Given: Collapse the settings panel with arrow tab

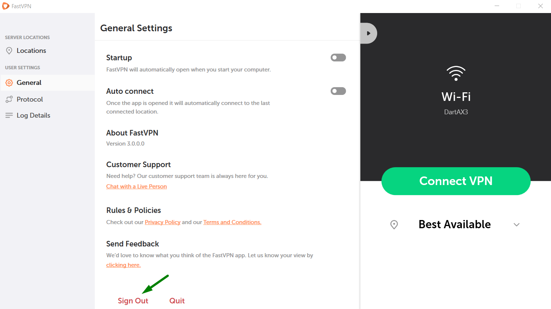Looking at the screenshot, I should tap(369, 33).
